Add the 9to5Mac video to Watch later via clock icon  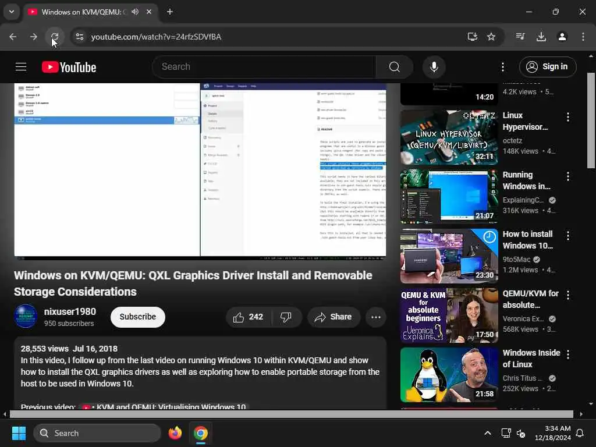point(489,237)
